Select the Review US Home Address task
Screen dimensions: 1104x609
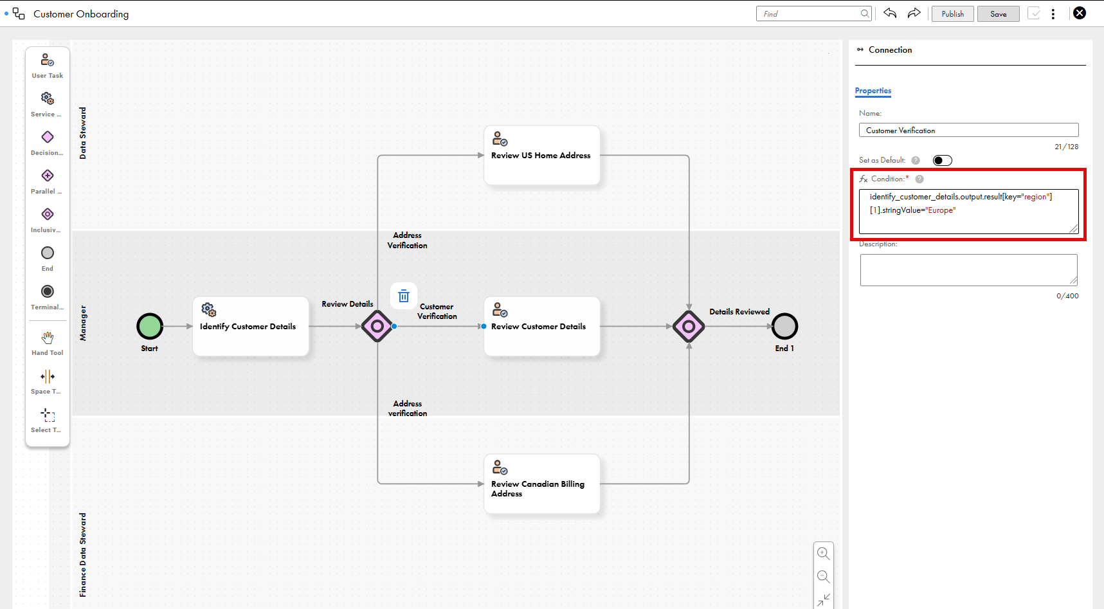[542, 155]
